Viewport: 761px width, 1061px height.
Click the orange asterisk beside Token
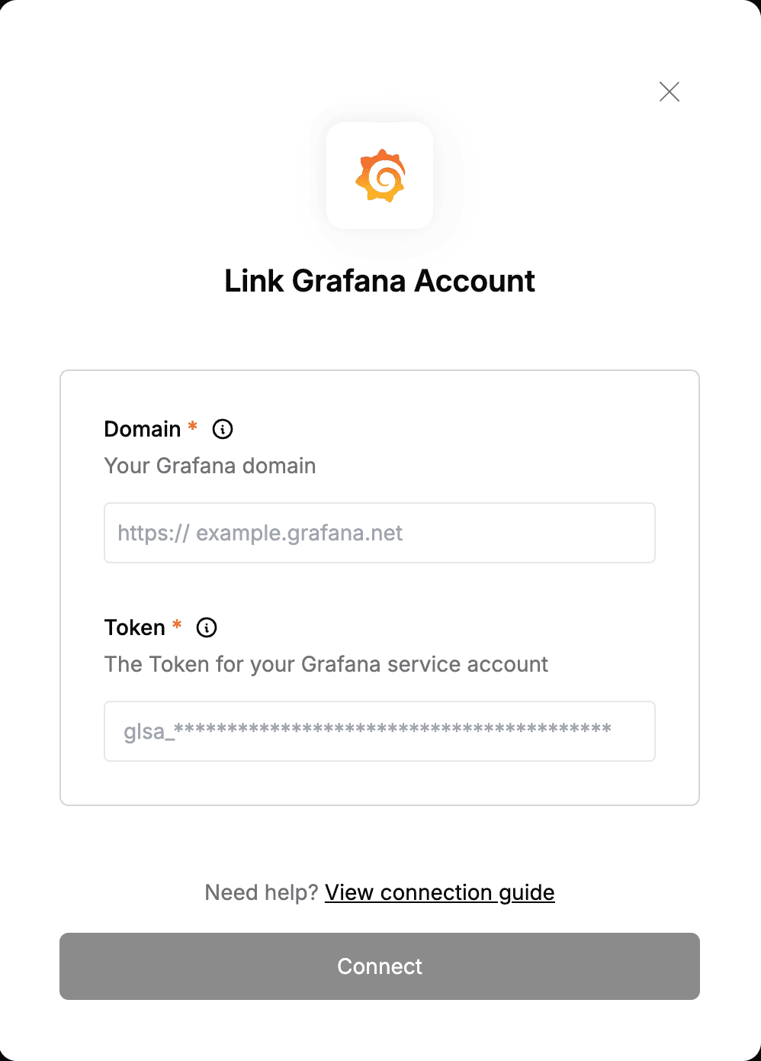(x=177, y=624)
